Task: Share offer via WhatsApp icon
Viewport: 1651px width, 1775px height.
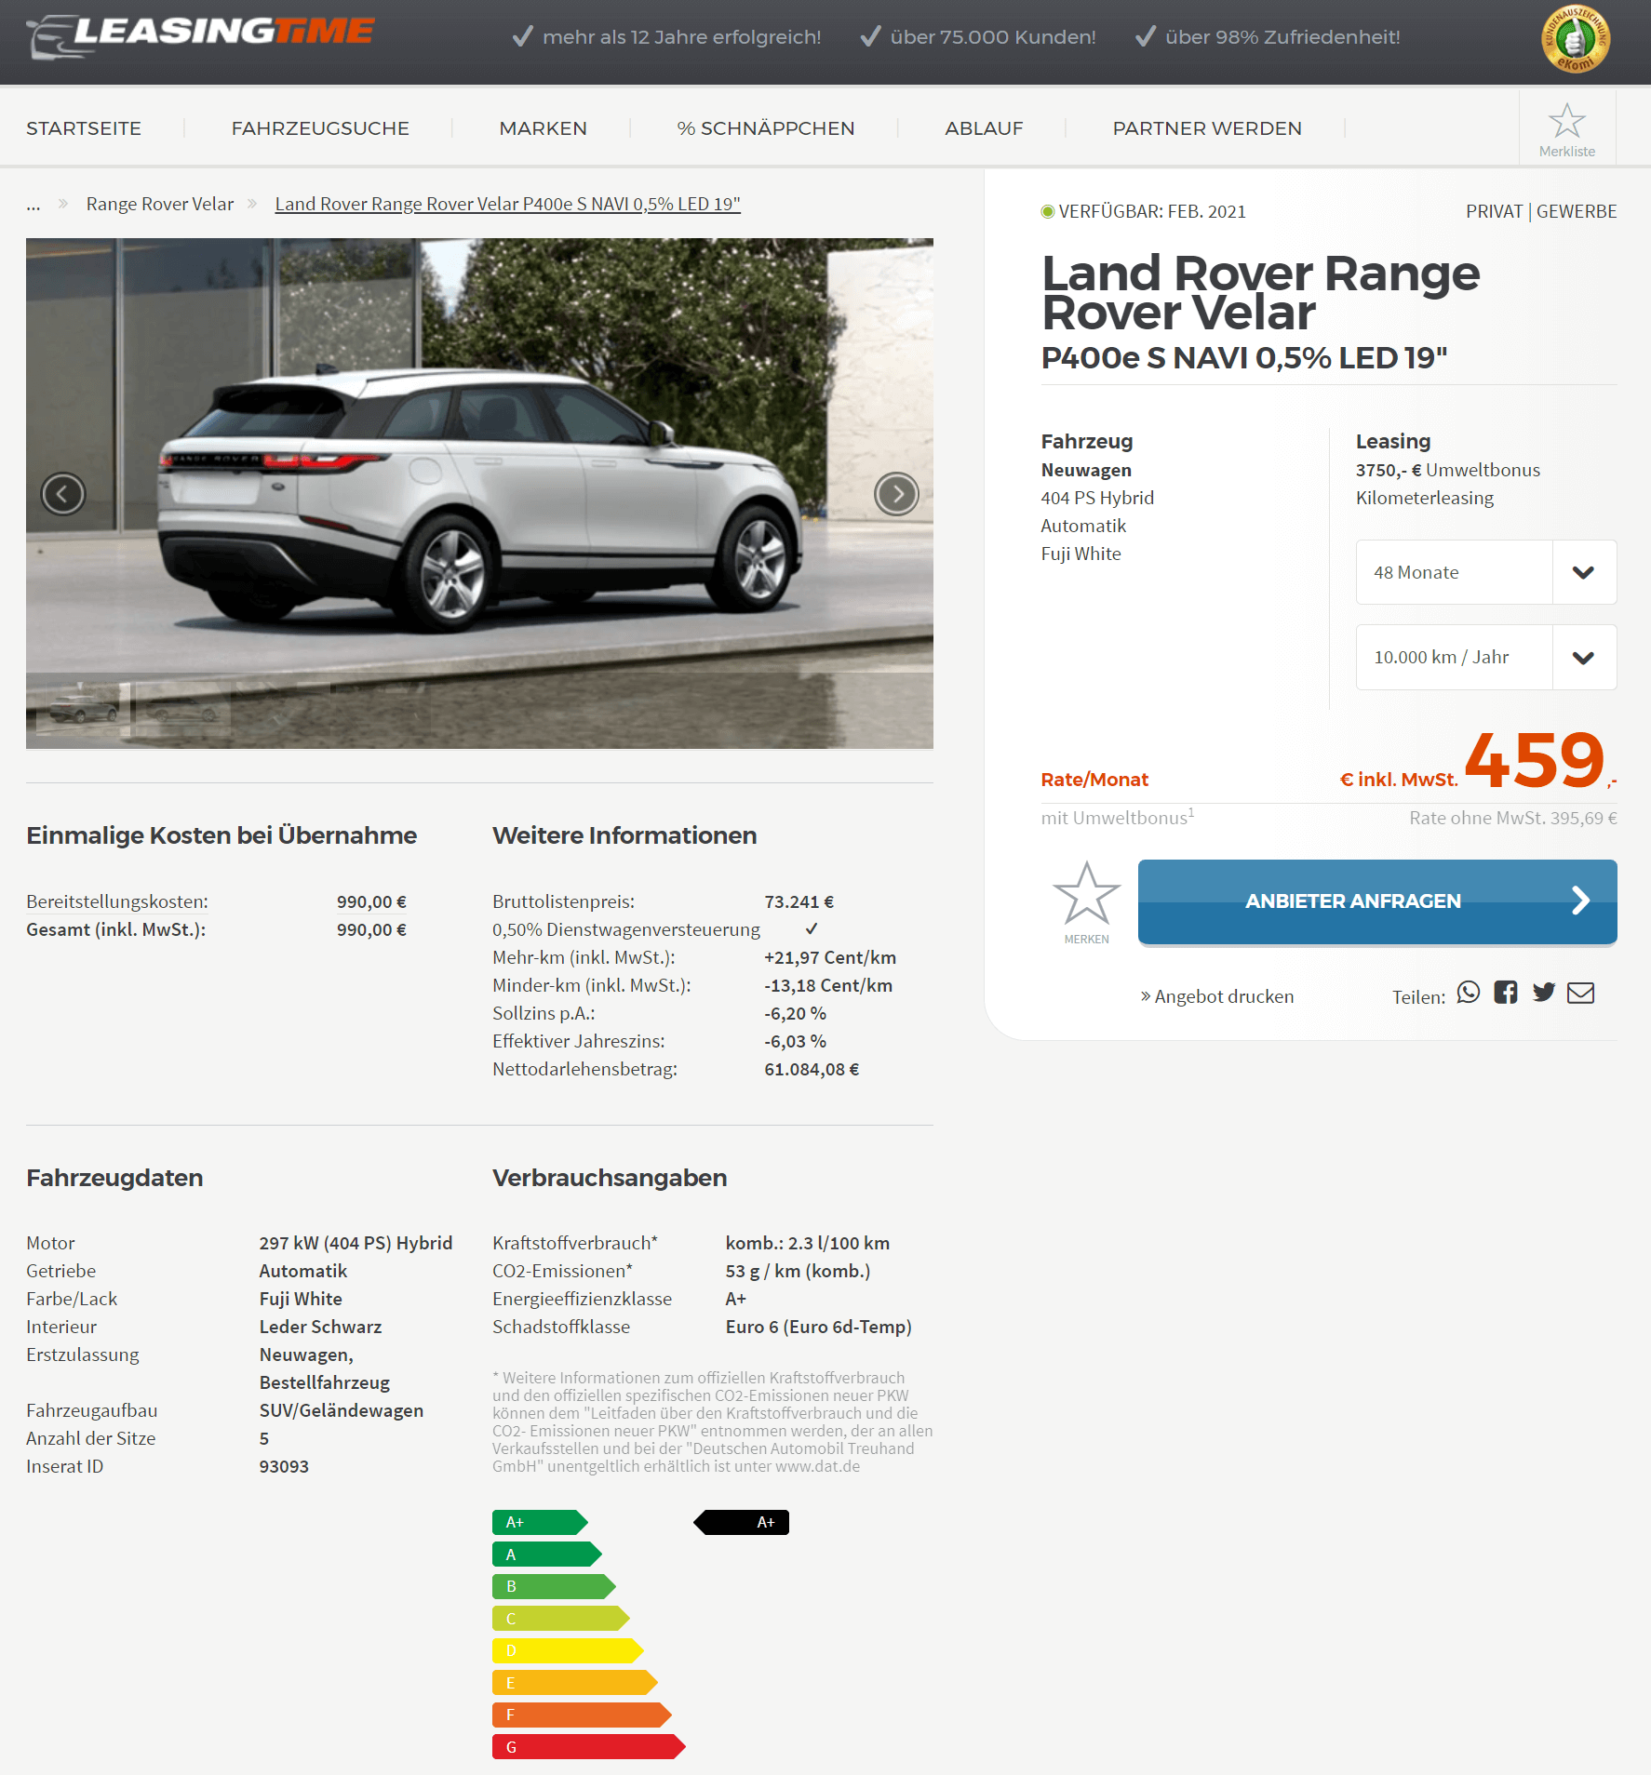Action: click(x=1469, y=993)
